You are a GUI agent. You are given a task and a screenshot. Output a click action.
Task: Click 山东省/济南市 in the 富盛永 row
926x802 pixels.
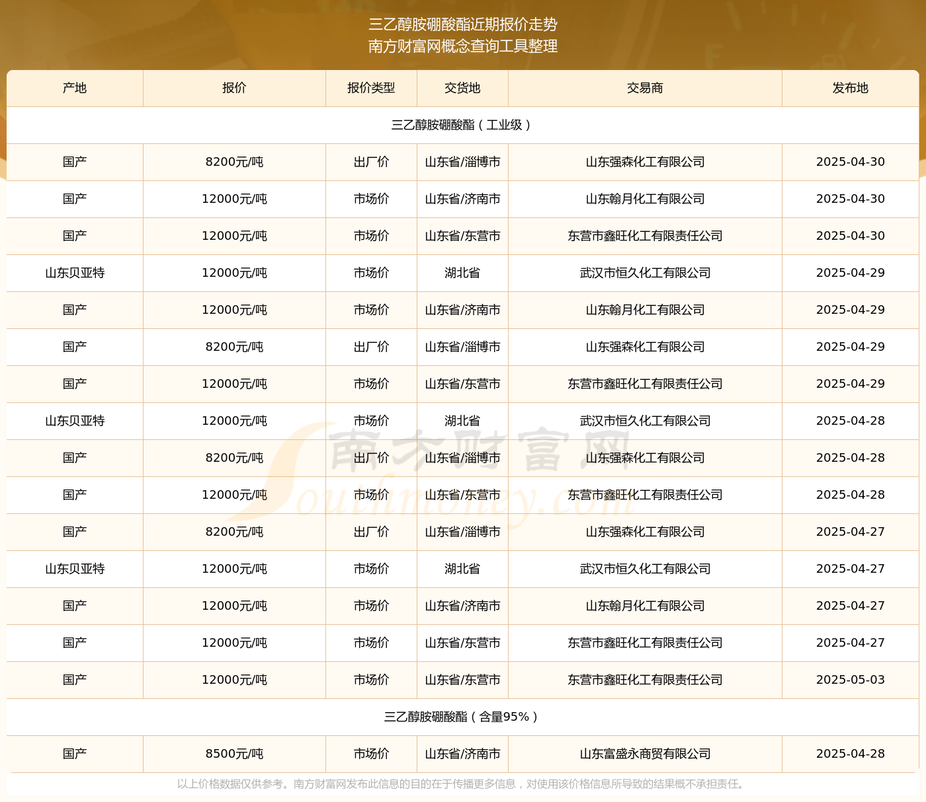(x=462, y=754)
